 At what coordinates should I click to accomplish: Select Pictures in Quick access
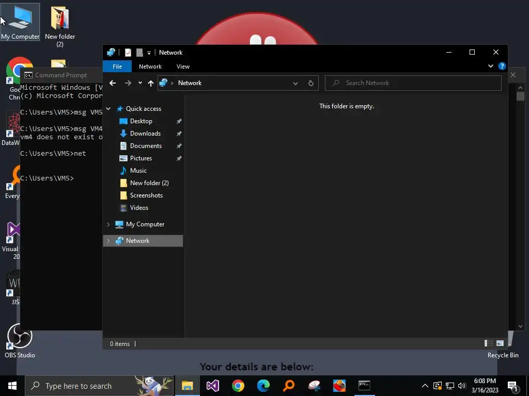coord(141,158)
